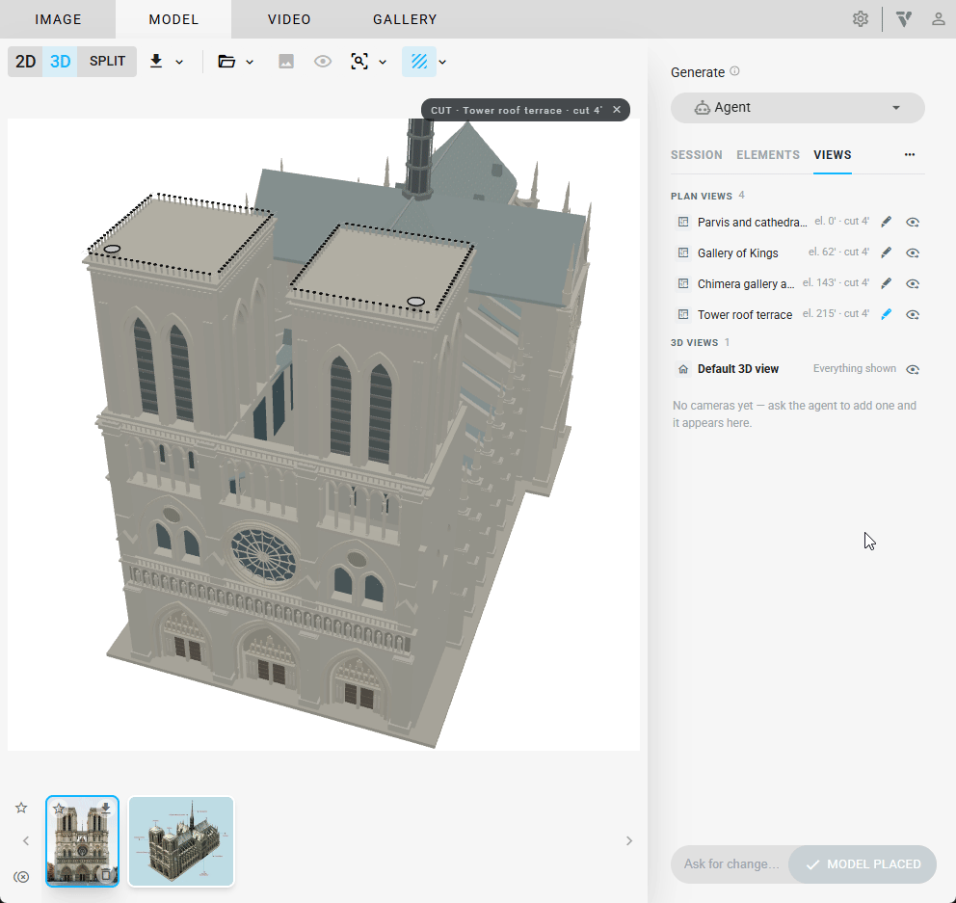Open the SESSION panel tab
This screenshot has width=956, height=903.
point(696,155)
